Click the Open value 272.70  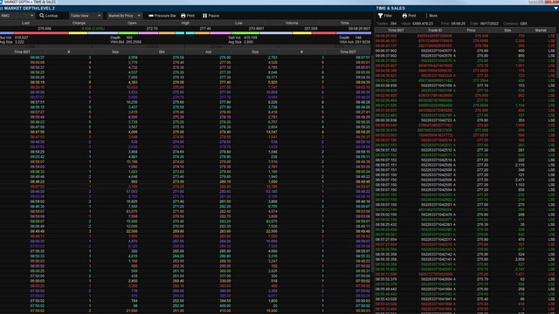click(152, 29)
